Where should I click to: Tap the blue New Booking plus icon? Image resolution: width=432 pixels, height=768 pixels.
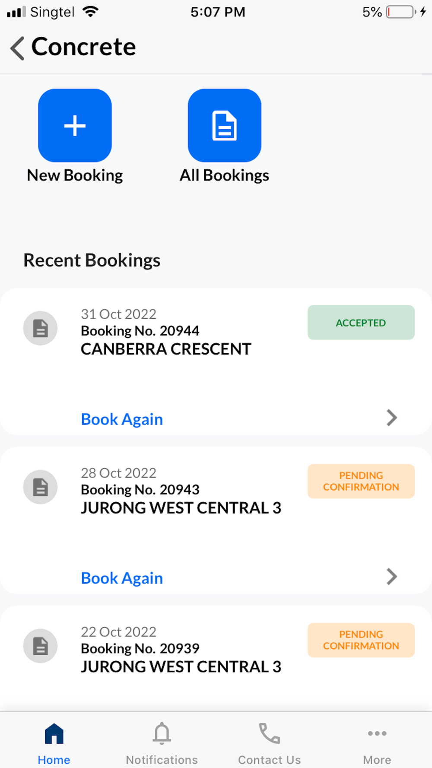(75, 126)
